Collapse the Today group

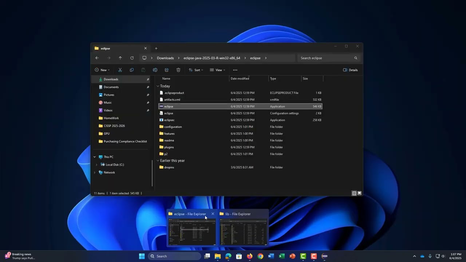pos(158,86)
